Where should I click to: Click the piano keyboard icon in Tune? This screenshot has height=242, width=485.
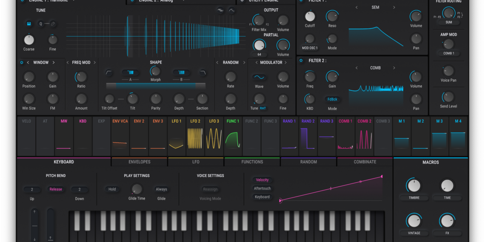pos(29,24)
